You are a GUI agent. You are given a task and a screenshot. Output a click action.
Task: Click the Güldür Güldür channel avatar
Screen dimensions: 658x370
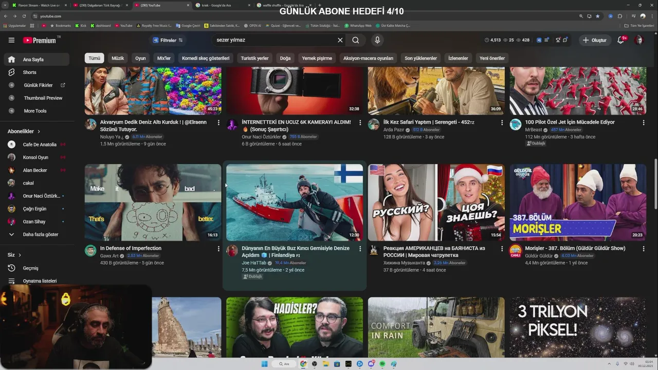(x=515, y=251)
